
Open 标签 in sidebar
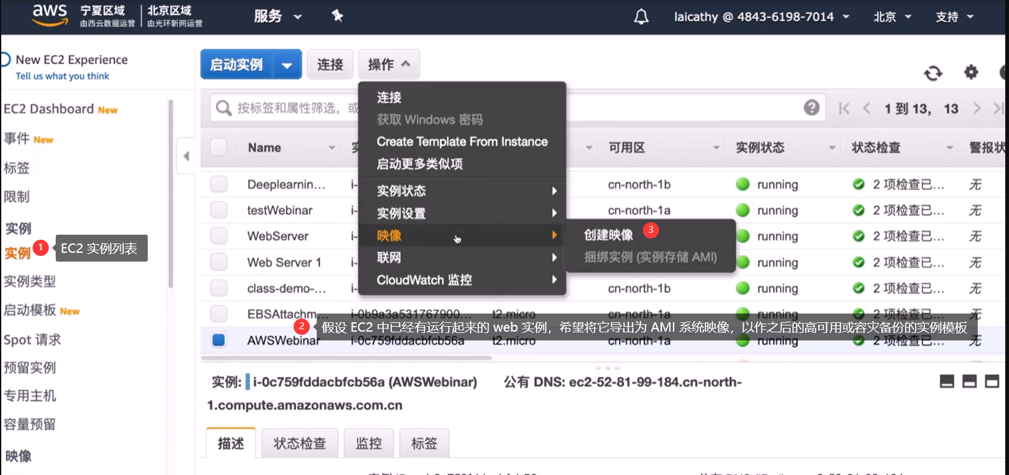pyautogui.click(x=17, y=168)
